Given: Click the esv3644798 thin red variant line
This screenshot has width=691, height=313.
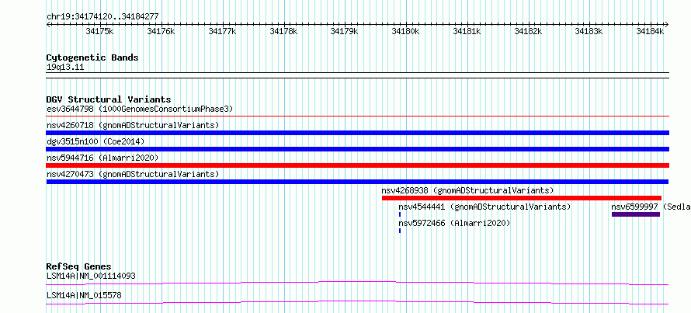Looking at the screenshot, I should 357,117.
